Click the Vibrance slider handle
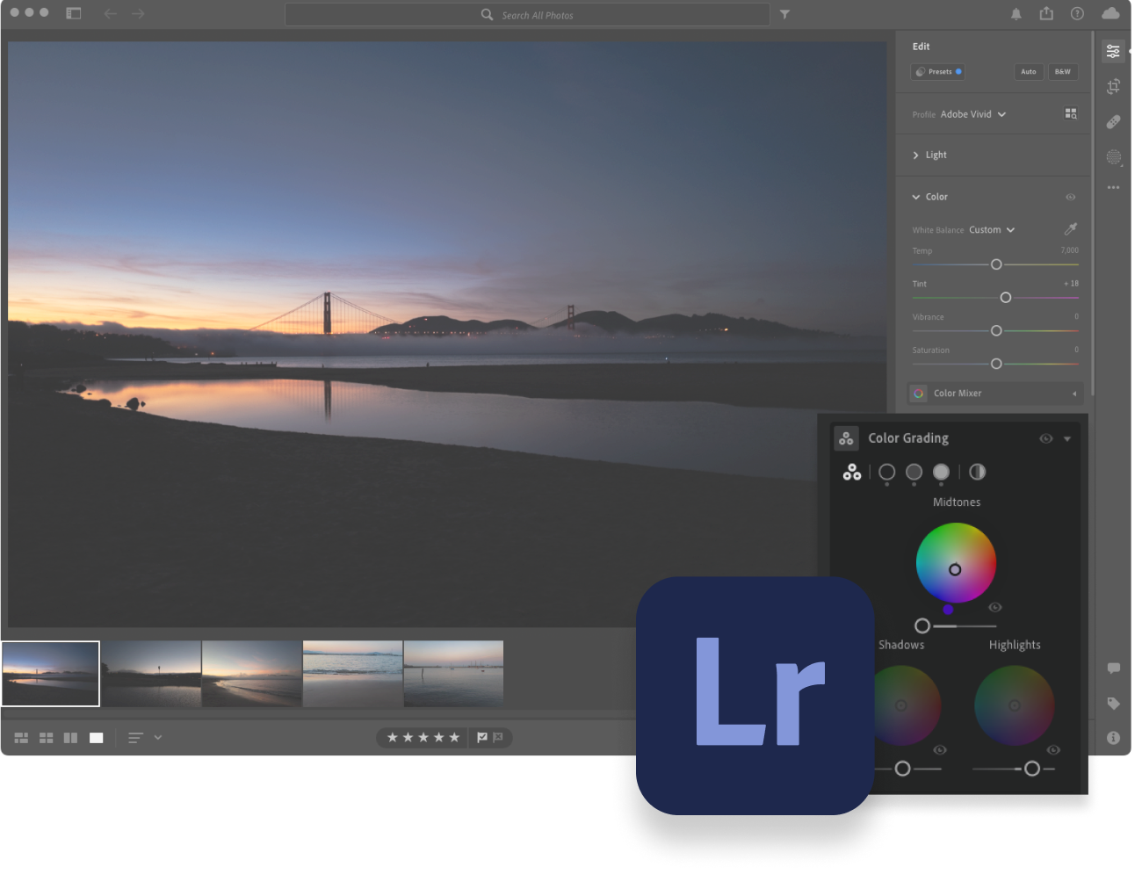The width and height of the screenshot is (1142, 896). click(x=996, y=331)
